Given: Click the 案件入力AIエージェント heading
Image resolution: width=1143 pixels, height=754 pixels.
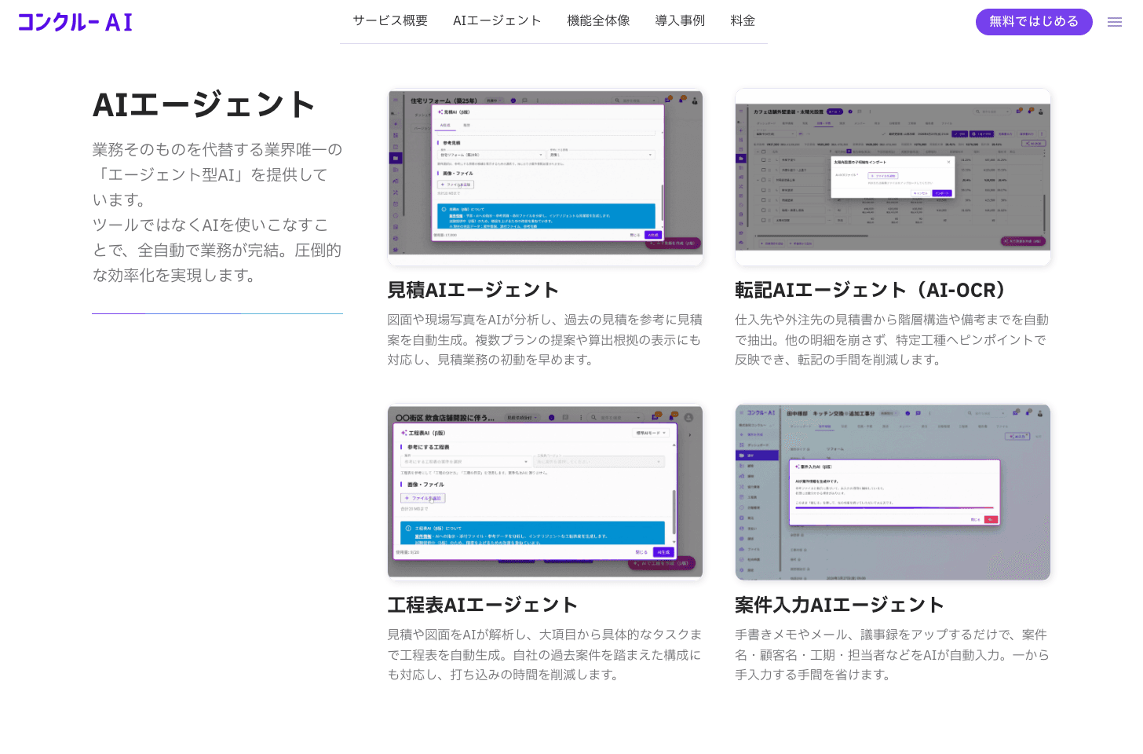Looking at the screenshot, I should point(839,605).
